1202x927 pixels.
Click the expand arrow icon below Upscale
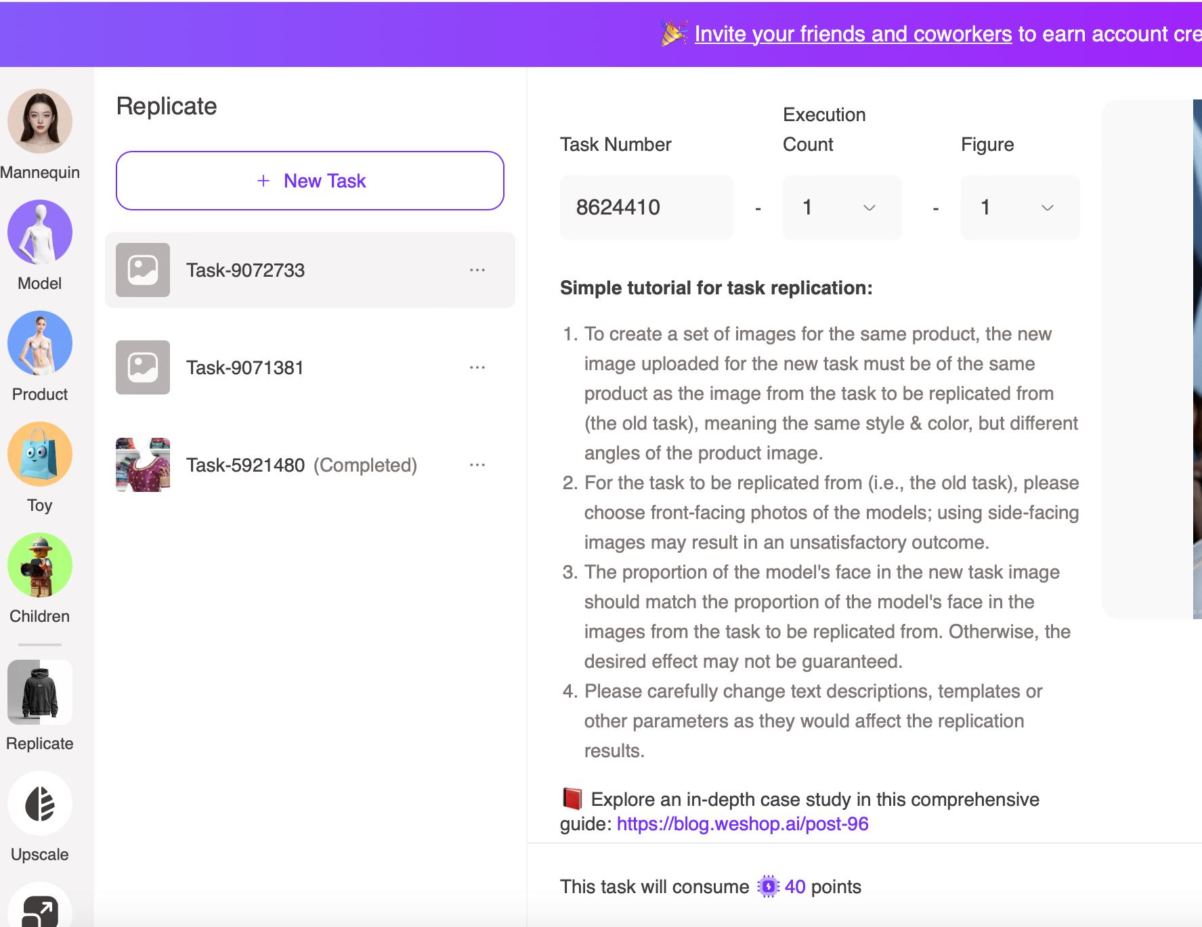(40, 909)
